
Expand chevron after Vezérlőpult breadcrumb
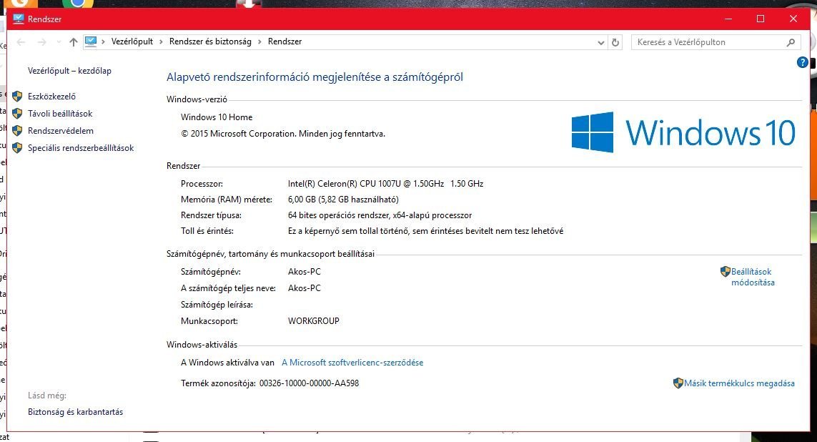pyautogui.click(x=161, y=41)
